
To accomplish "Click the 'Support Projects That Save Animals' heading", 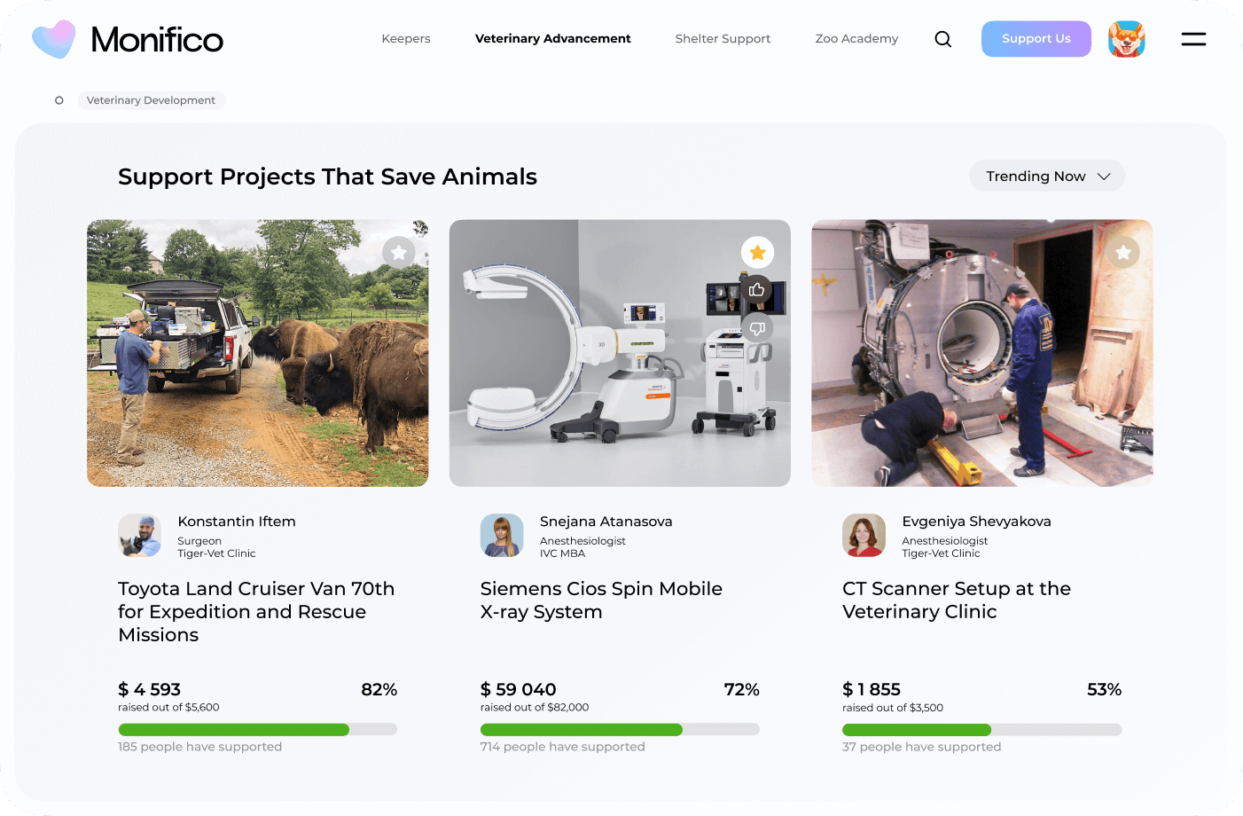I will point(328,177).
